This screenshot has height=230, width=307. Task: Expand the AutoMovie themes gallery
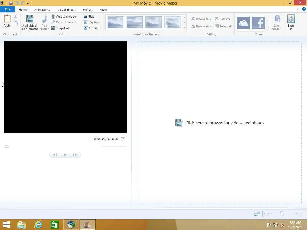184,28
